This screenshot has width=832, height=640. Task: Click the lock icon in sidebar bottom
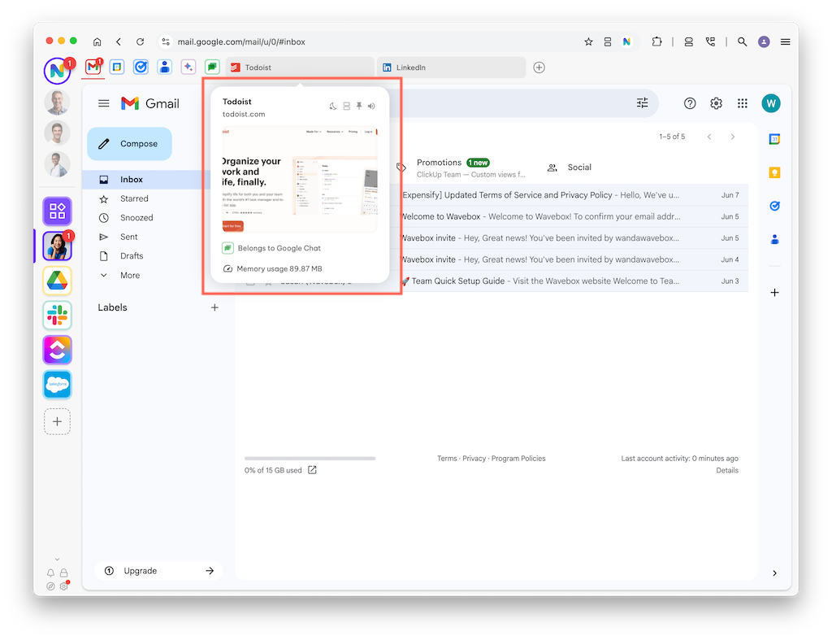(63, 573)
